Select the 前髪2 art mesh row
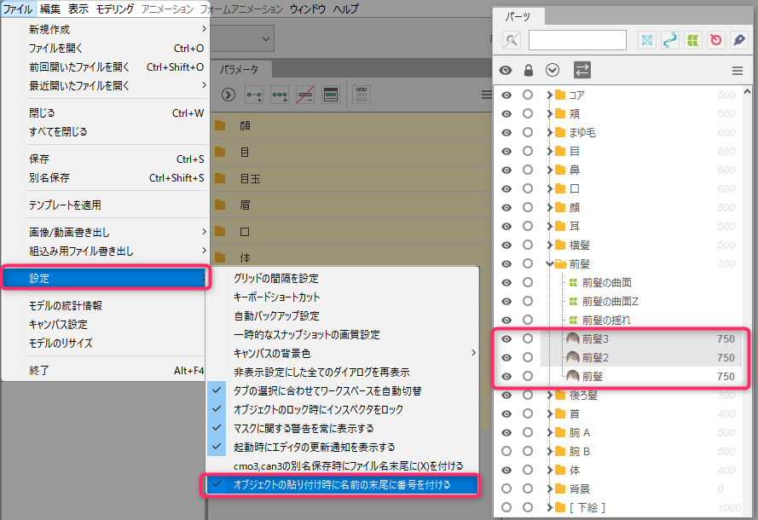The height and width of the screenshot is (520, 758). pyautogui.click(x=641, y=358)
